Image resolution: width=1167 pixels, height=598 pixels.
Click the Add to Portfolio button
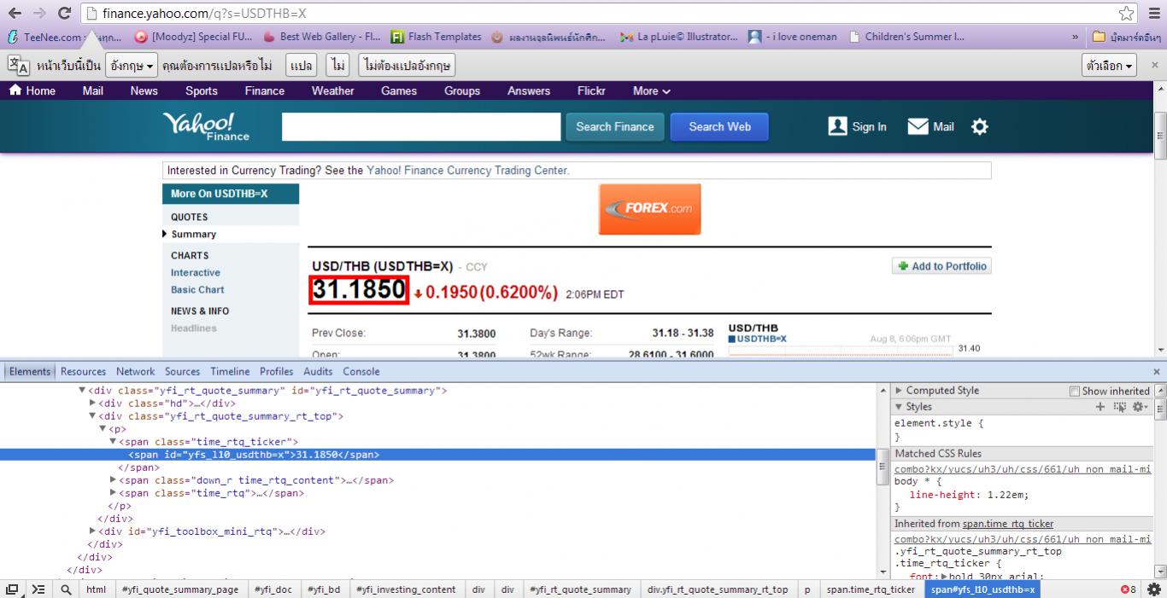[941, 266]
